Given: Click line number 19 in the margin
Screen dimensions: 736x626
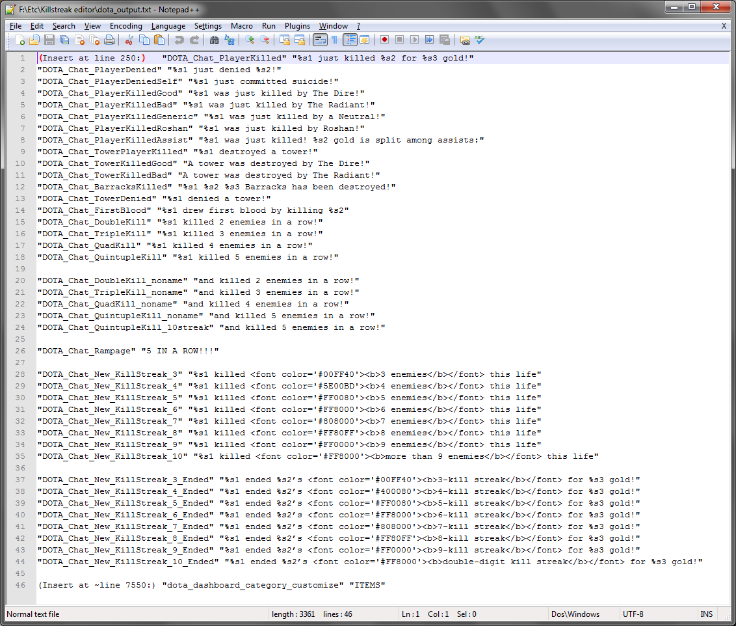Looking at the screenshot, I should click(20, 269).
